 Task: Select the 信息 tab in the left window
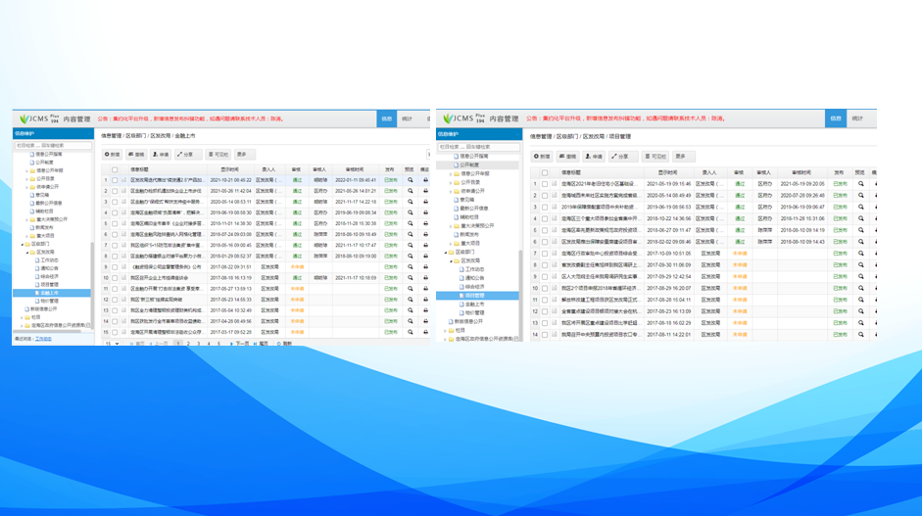tap(387, 118)
